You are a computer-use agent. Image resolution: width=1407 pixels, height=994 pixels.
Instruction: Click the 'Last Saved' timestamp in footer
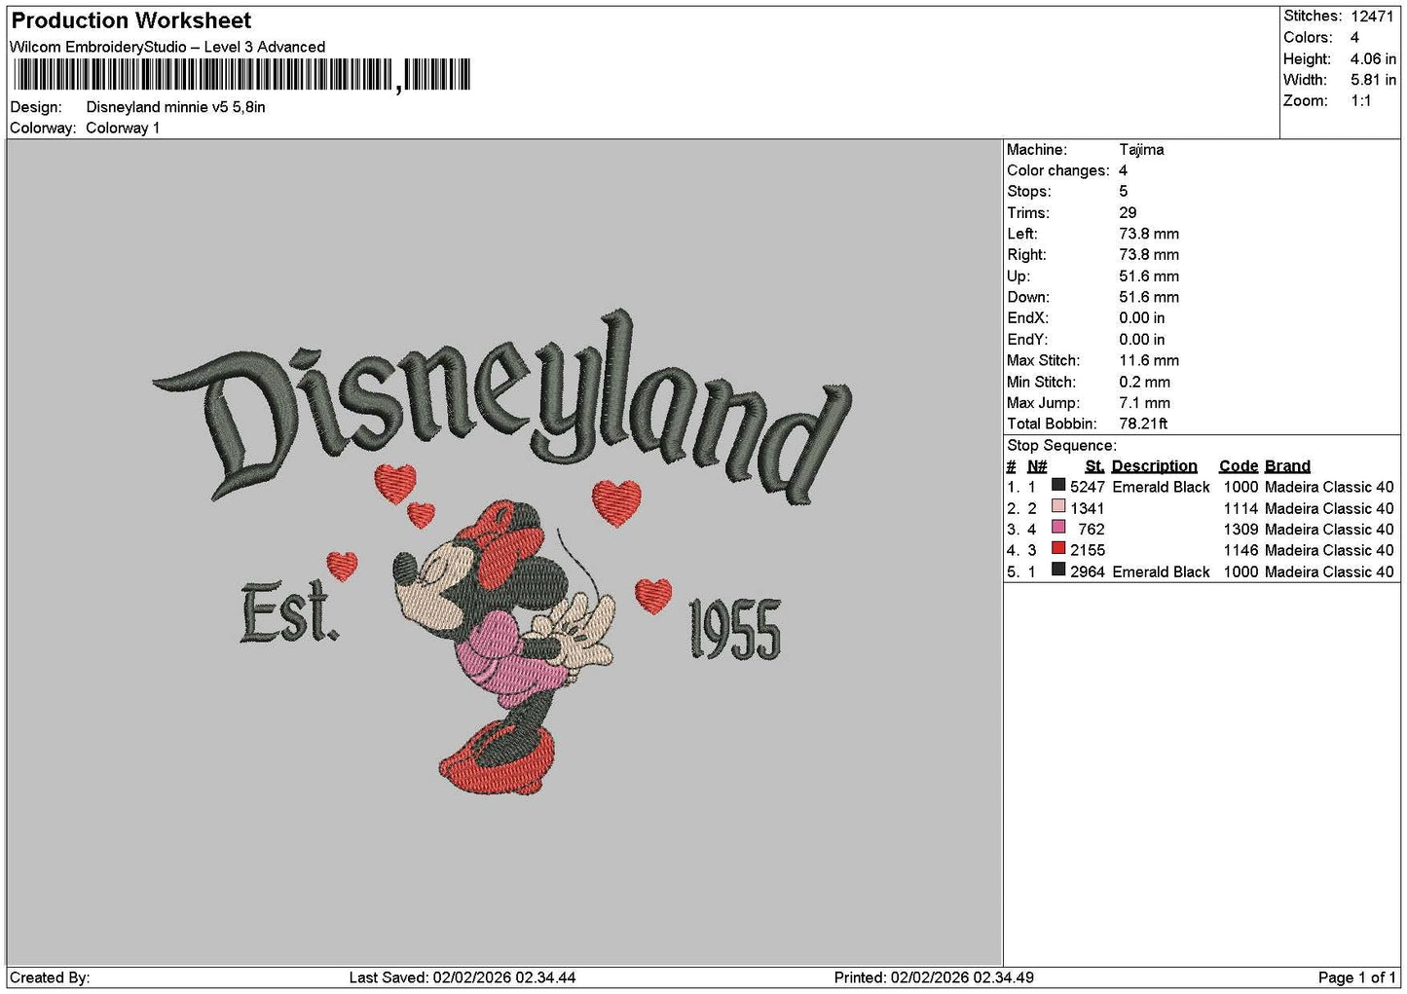[463, 977]
